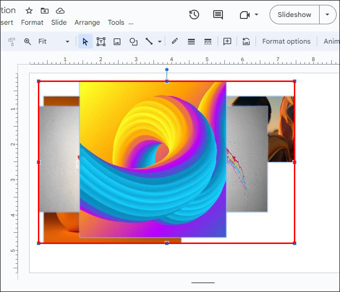
Task: Open border dash style options
Action: 208,42
